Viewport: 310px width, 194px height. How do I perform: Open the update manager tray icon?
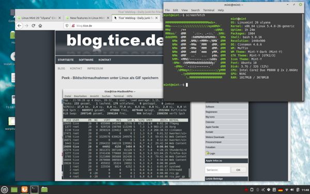[x=274, y=190]
